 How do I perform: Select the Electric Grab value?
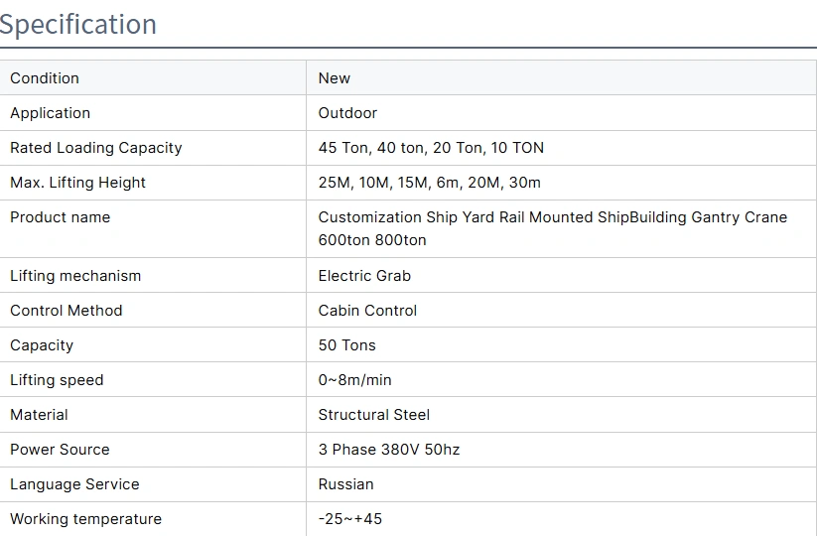coord(364,276)
